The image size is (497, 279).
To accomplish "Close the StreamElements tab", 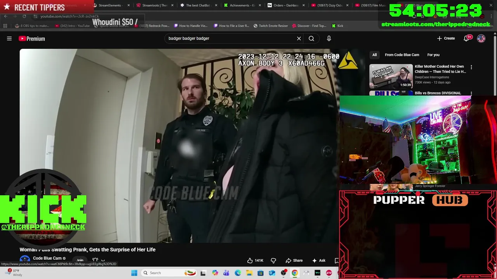I will point(129,5).
